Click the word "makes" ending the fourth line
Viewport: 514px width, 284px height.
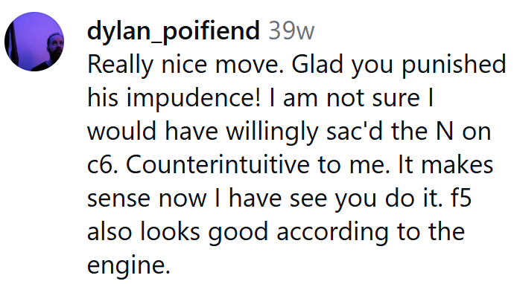(x=457, y=164)
